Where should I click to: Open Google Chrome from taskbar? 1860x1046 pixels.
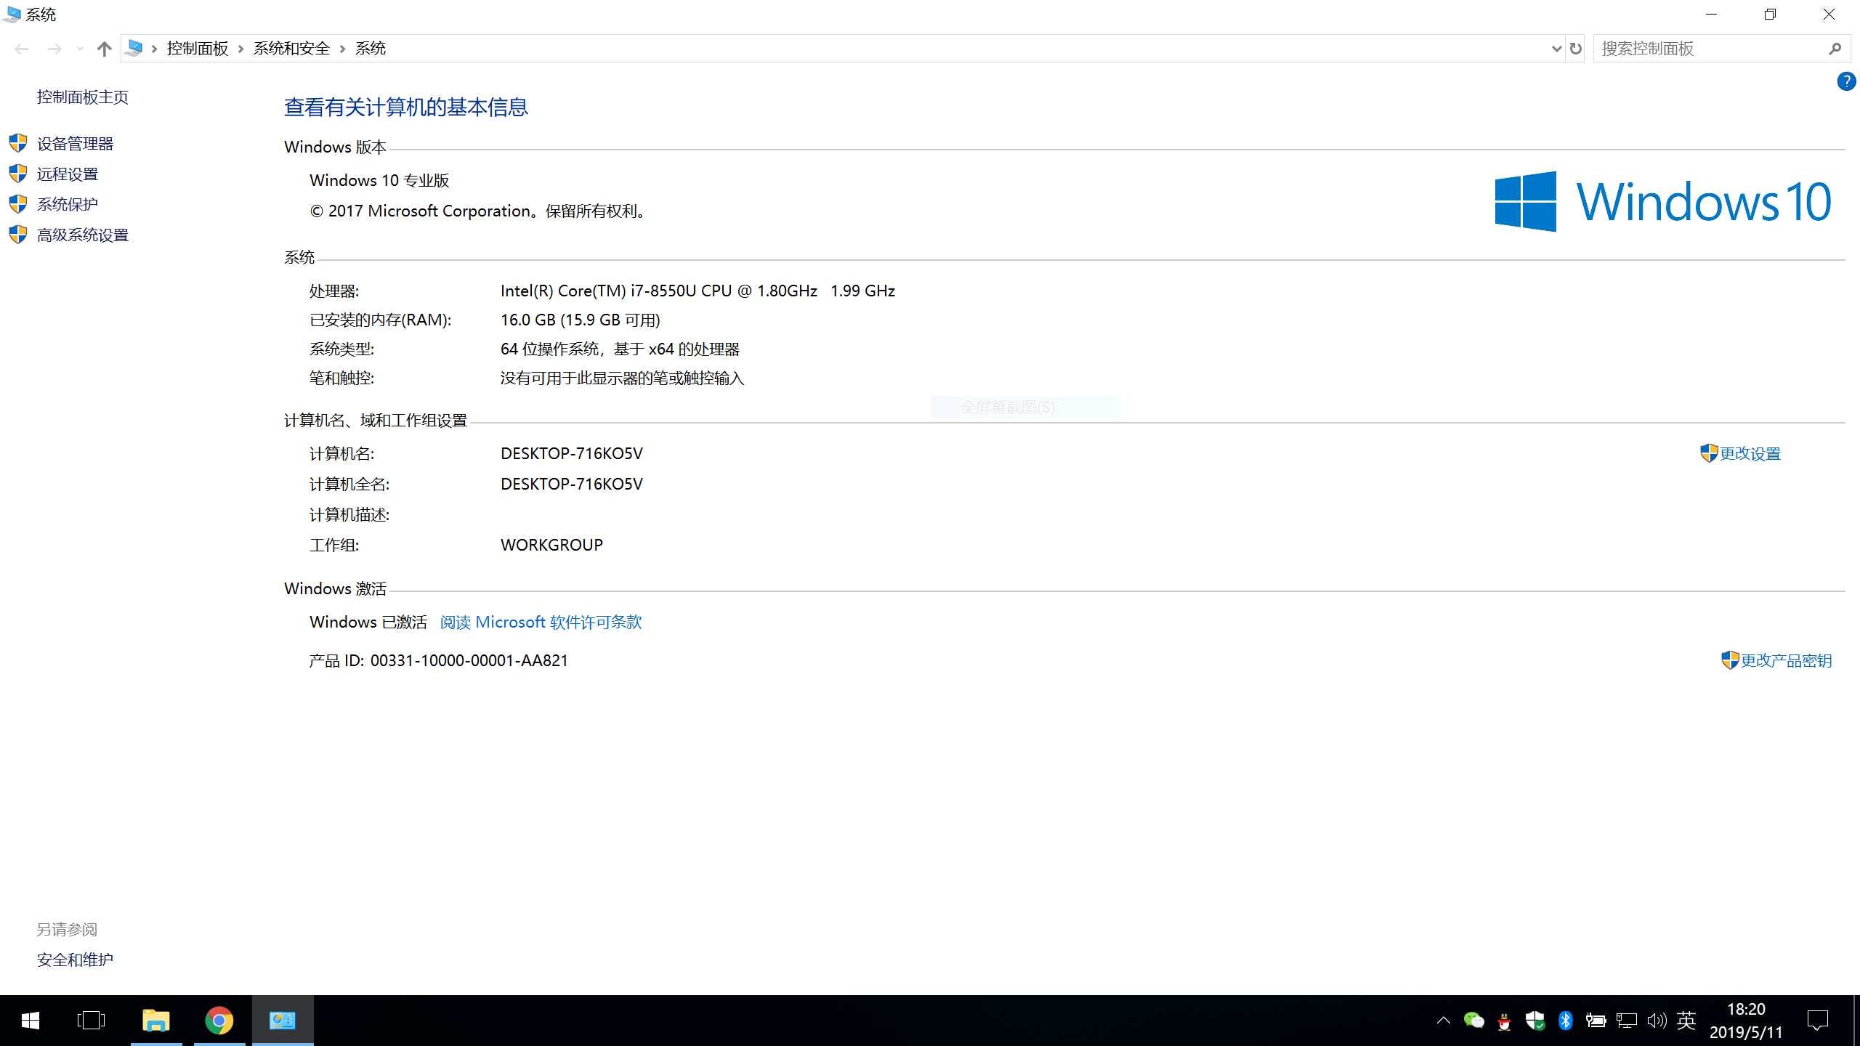tap(219, 1021)
